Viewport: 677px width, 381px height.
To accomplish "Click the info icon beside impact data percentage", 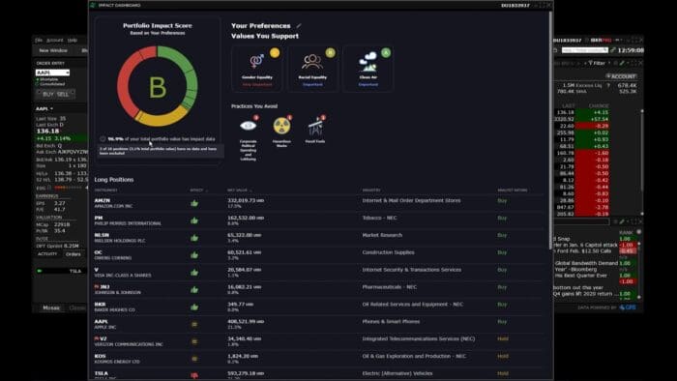I will pos(103,139).
